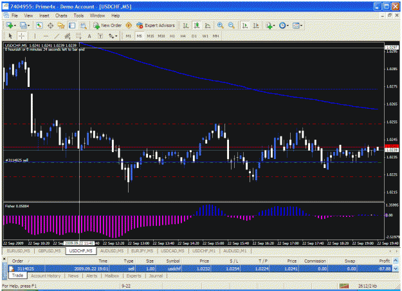Close the Terminal panel with its X
This screenshot has height=291, width=402.
(x=4, y=259)
